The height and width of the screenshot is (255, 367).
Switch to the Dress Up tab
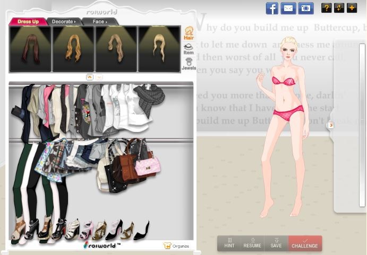(x=28, y=22)
